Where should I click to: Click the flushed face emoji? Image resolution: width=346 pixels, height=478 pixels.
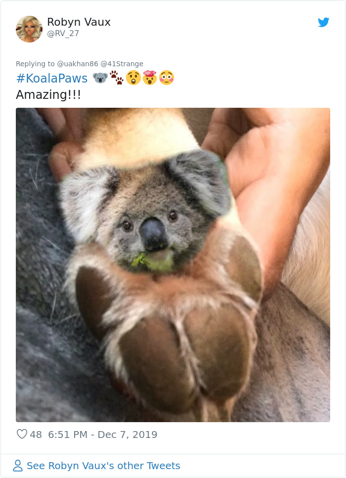click(165, 78)
